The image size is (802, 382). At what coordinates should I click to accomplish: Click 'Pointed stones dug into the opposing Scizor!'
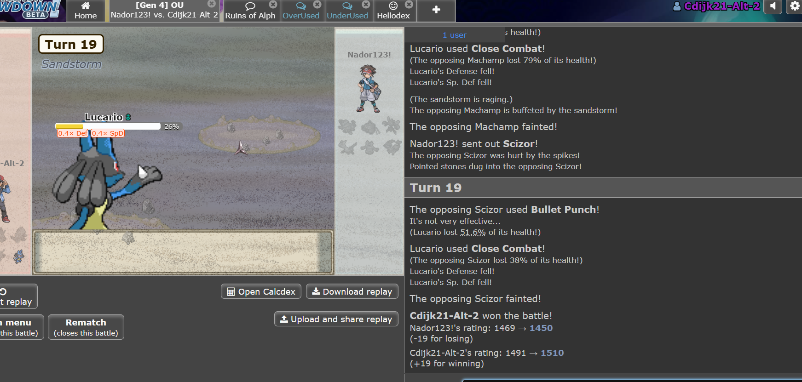coord(496,166)
